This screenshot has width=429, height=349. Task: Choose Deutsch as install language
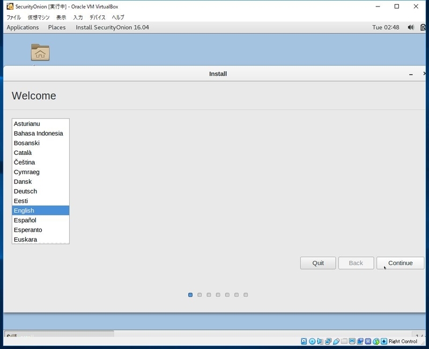(x=41, y=191)
